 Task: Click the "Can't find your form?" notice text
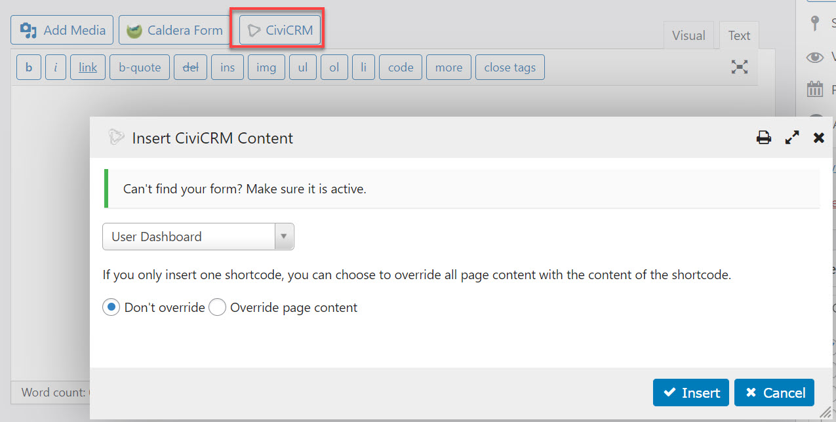point(245,189)
